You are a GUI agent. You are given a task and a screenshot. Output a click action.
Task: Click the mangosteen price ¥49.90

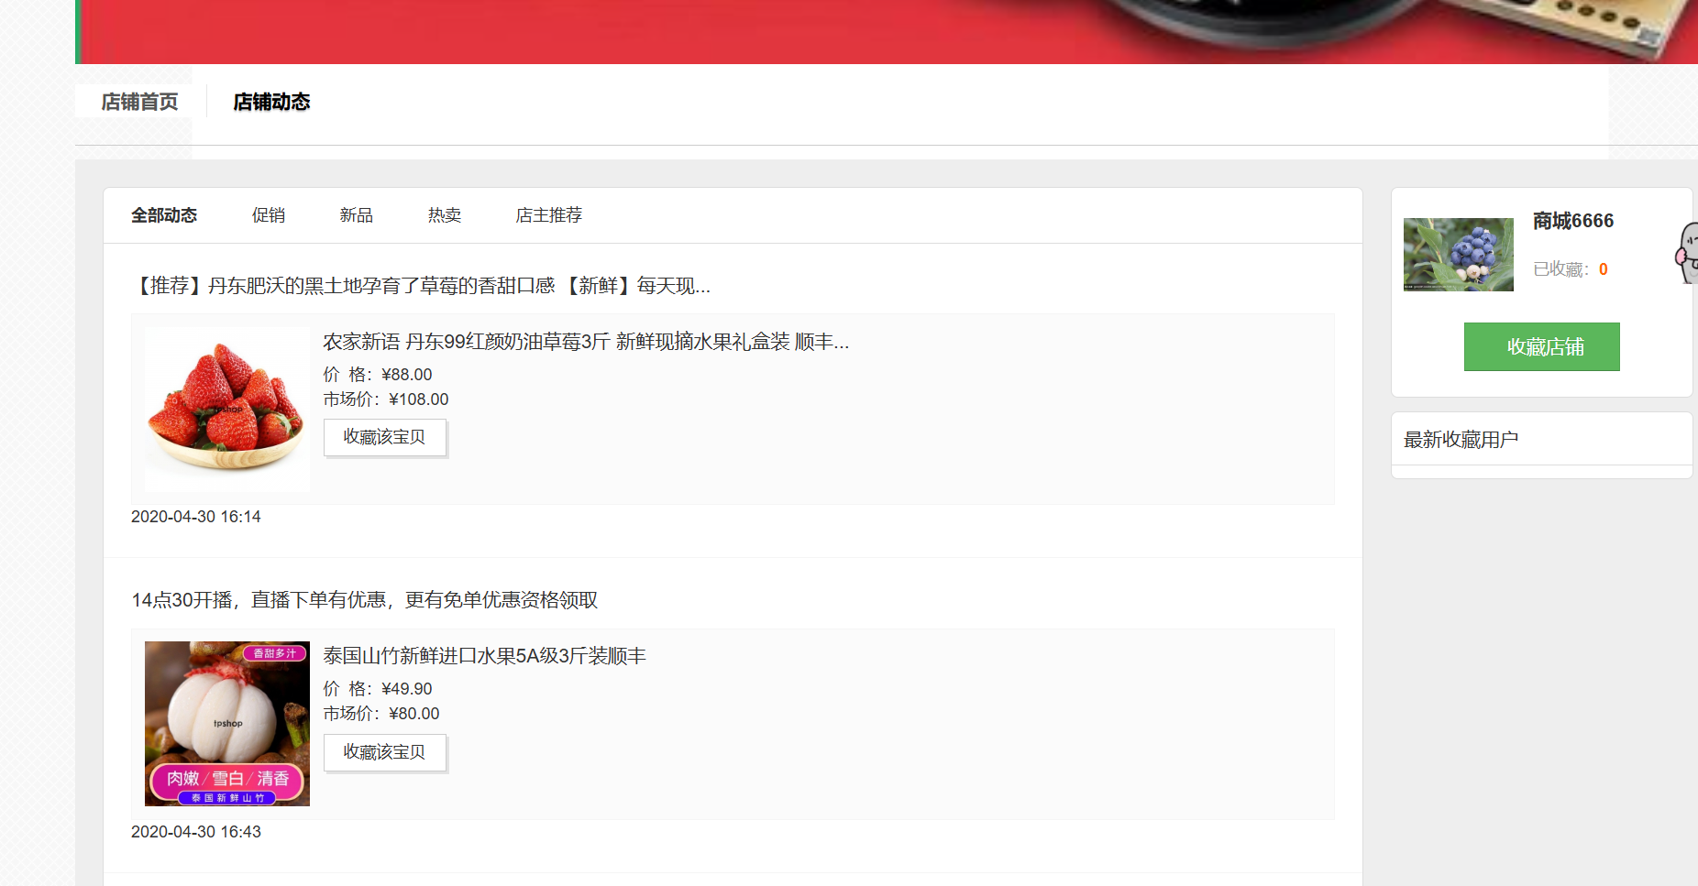point(407,689)
